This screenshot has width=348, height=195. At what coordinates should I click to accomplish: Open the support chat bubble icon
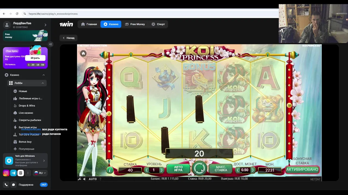coord(13,185)
